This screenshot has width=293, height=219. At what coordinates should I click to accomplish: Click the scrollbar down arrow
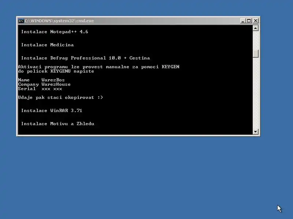click(255, 132)
